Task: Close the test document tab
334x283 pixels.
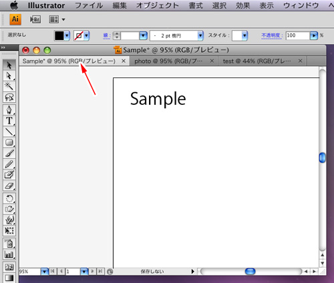Action: [x=300, y=61]
